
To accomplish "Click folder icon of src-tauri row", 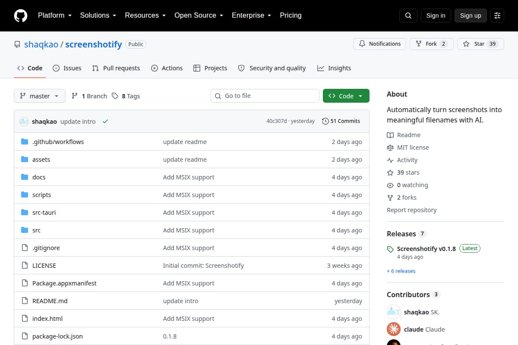I will tap(25, 213).
